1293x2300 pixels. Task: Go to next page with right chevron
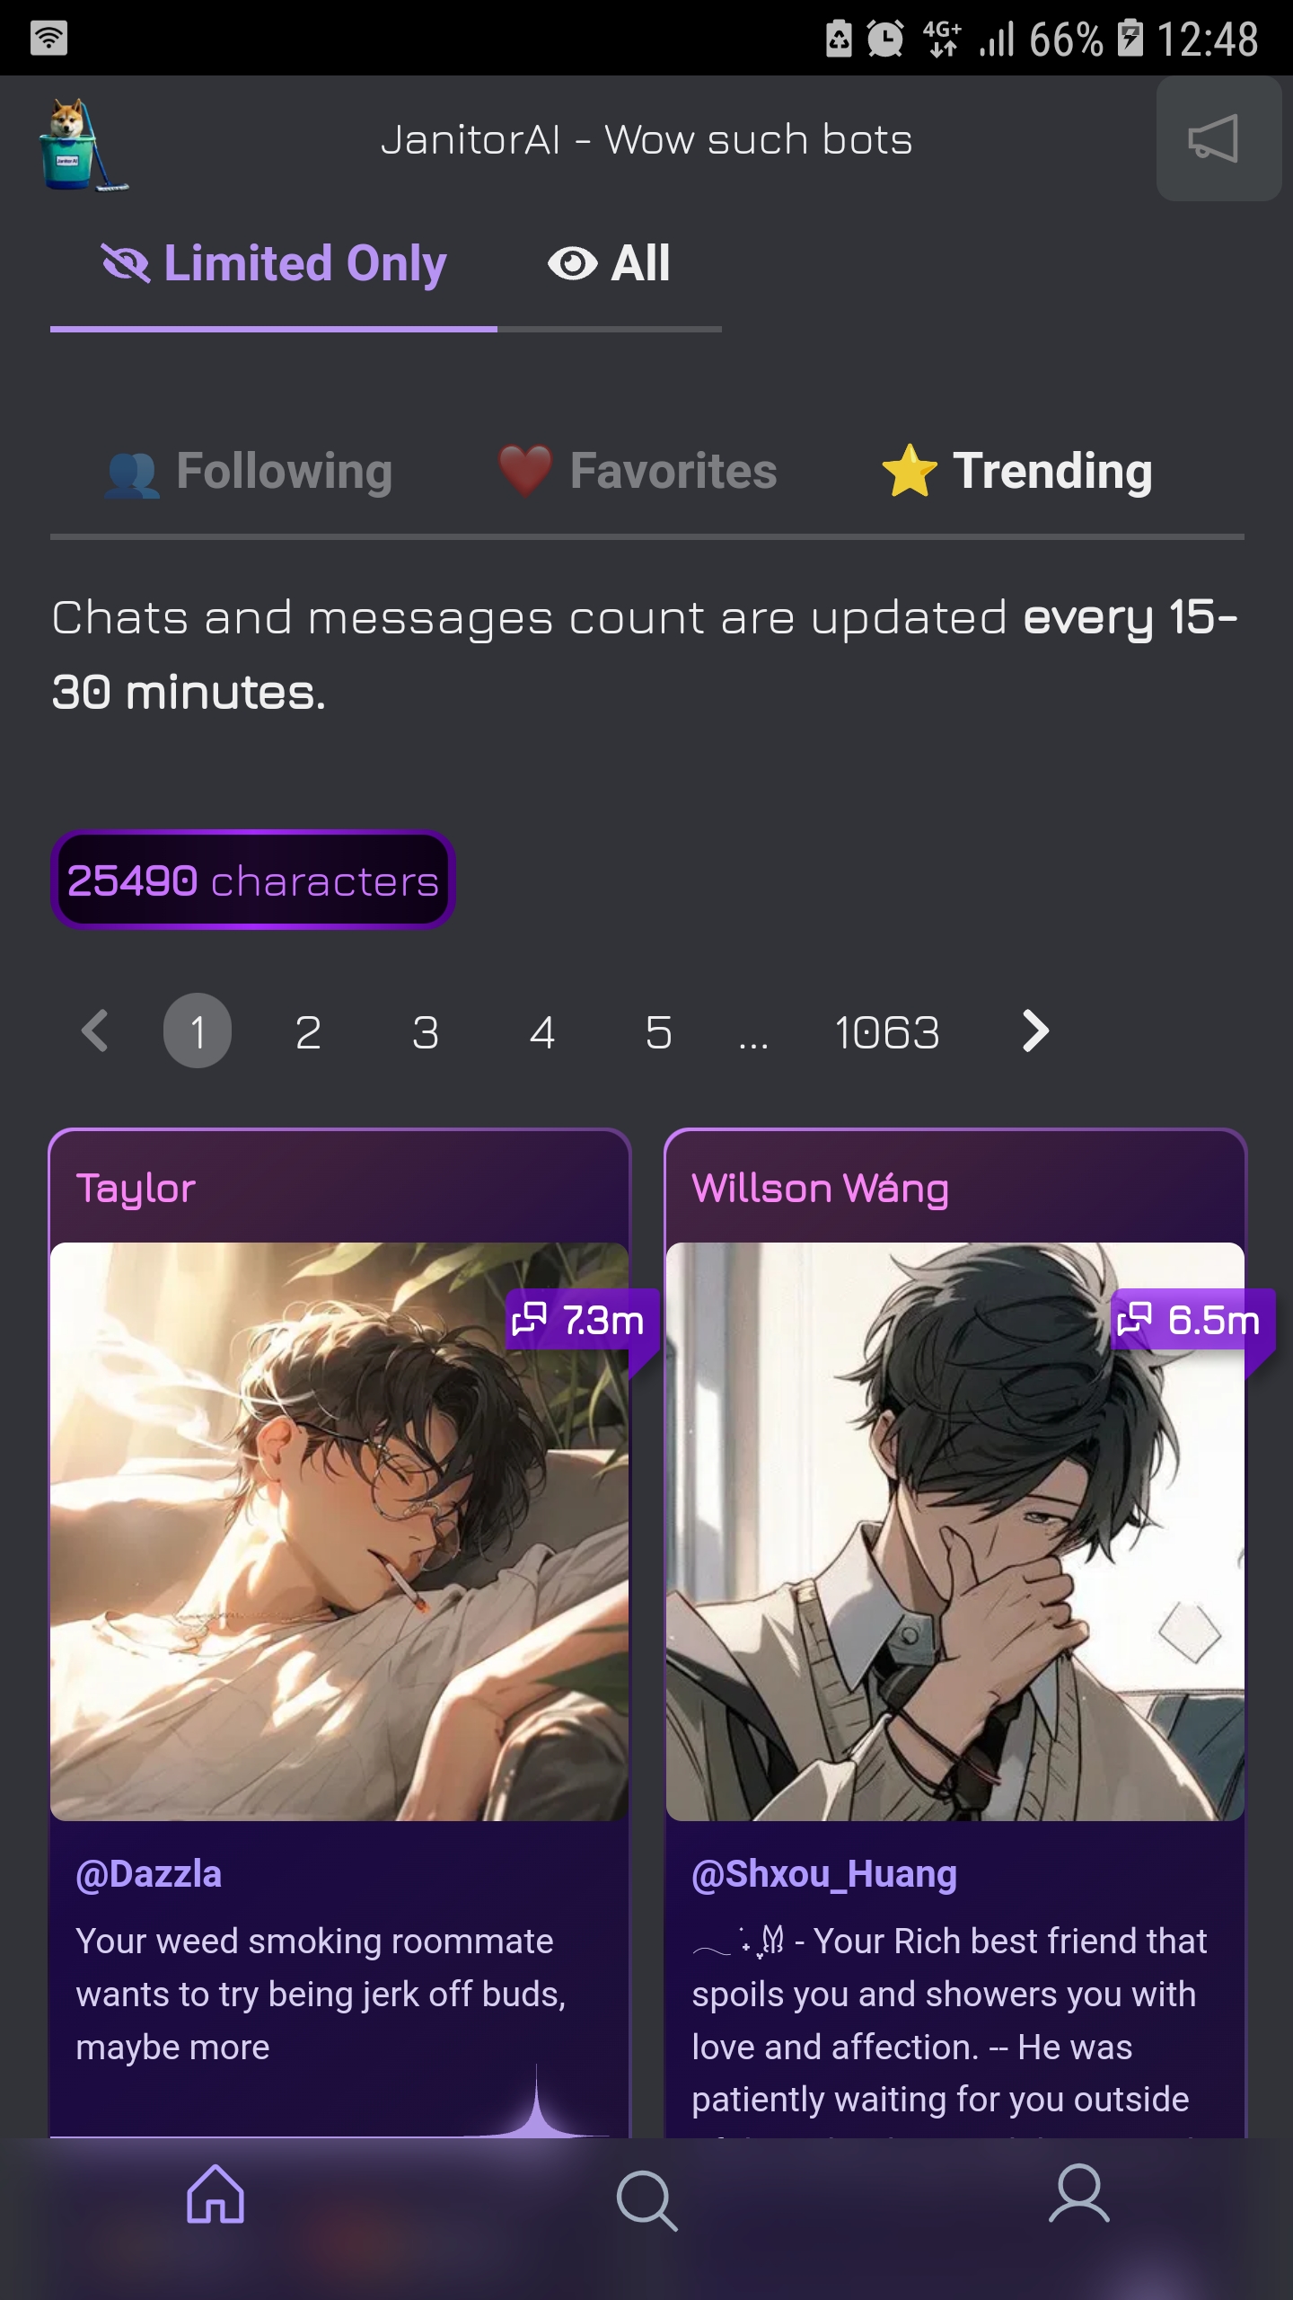1035,1031
